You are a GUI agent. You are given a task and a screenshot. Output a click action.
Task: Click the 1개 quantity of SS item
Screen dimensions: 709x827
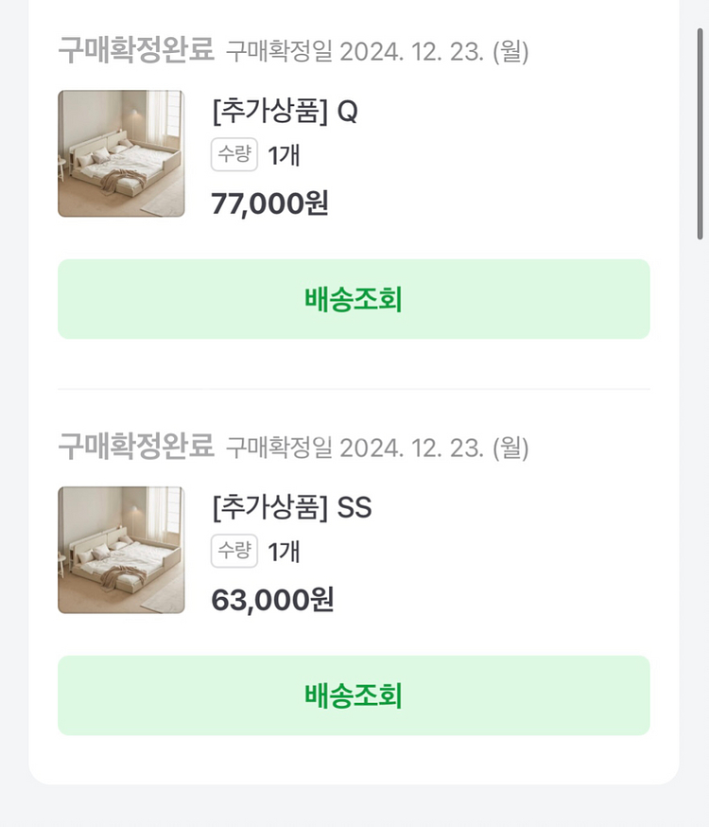284,553
